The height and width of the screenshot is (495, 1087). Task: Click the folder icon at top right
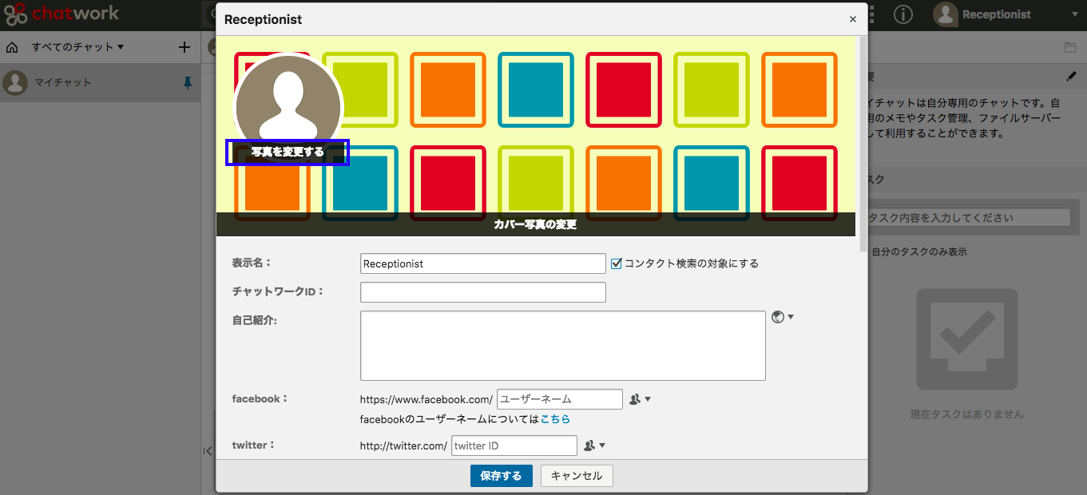click(x=1069, y=47)
